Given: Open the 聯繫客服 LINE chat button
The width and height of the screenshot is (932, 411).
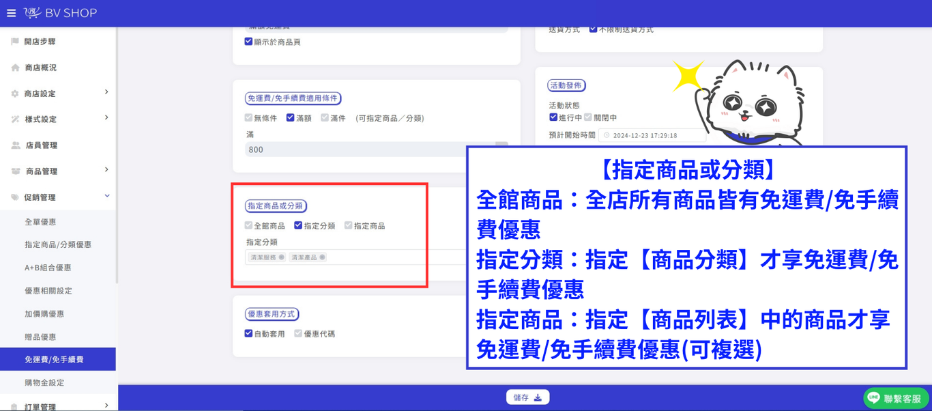Looking at the screenshot, I should [x=896, y=399].
